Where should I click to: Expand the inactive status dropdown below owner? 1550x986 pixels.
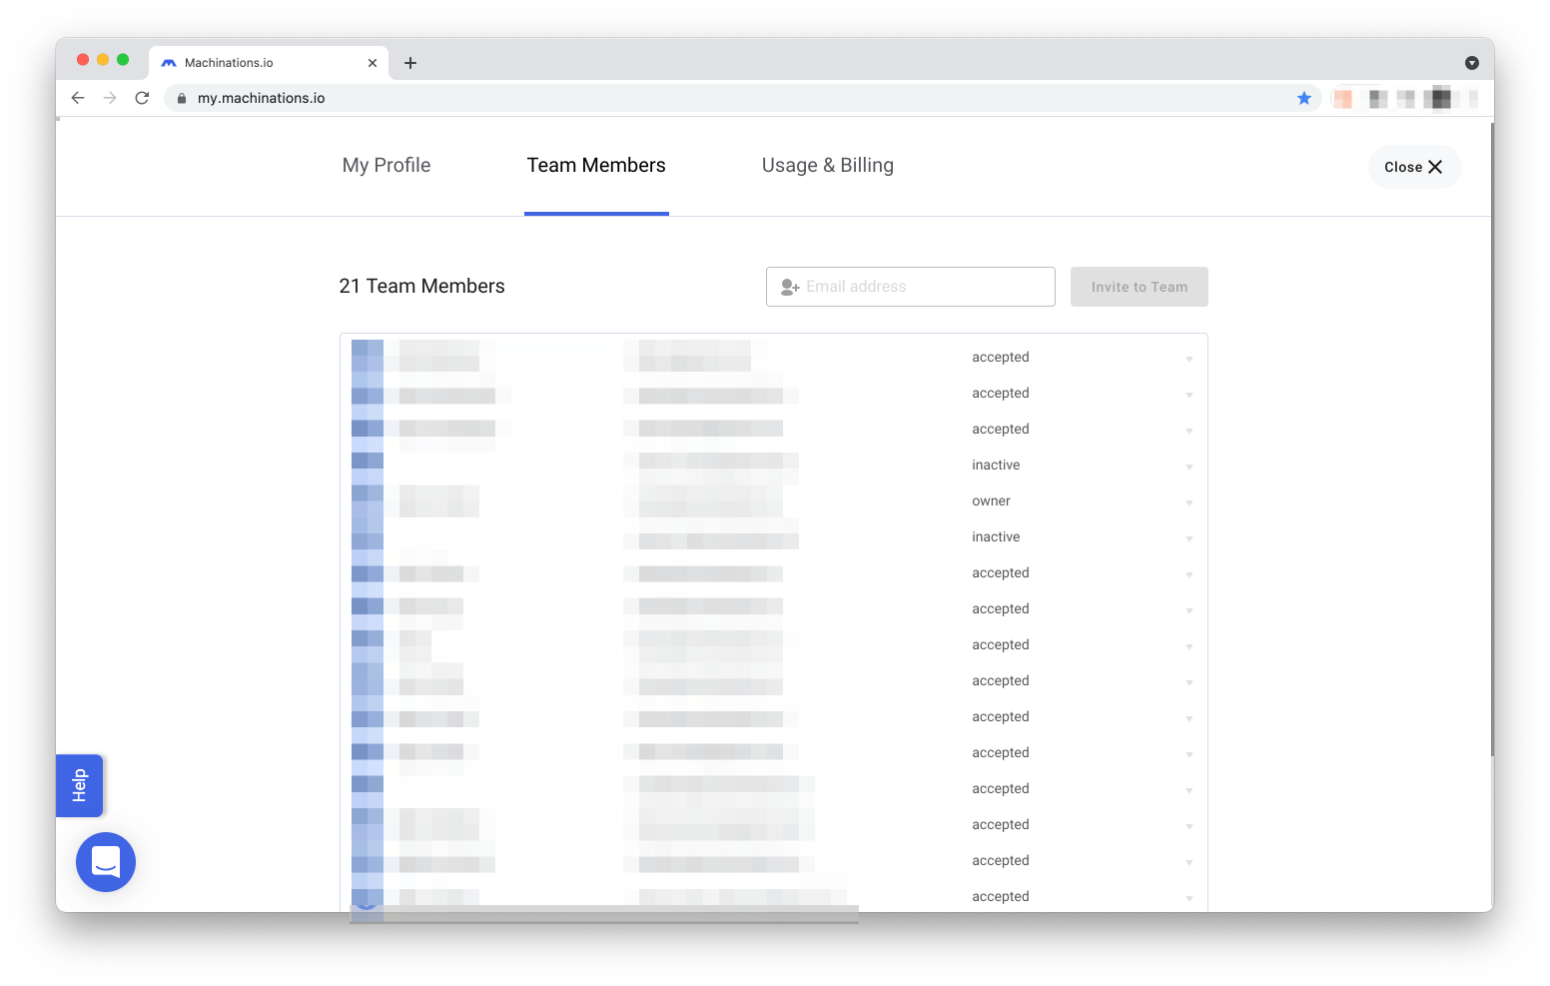(1189, 538)
